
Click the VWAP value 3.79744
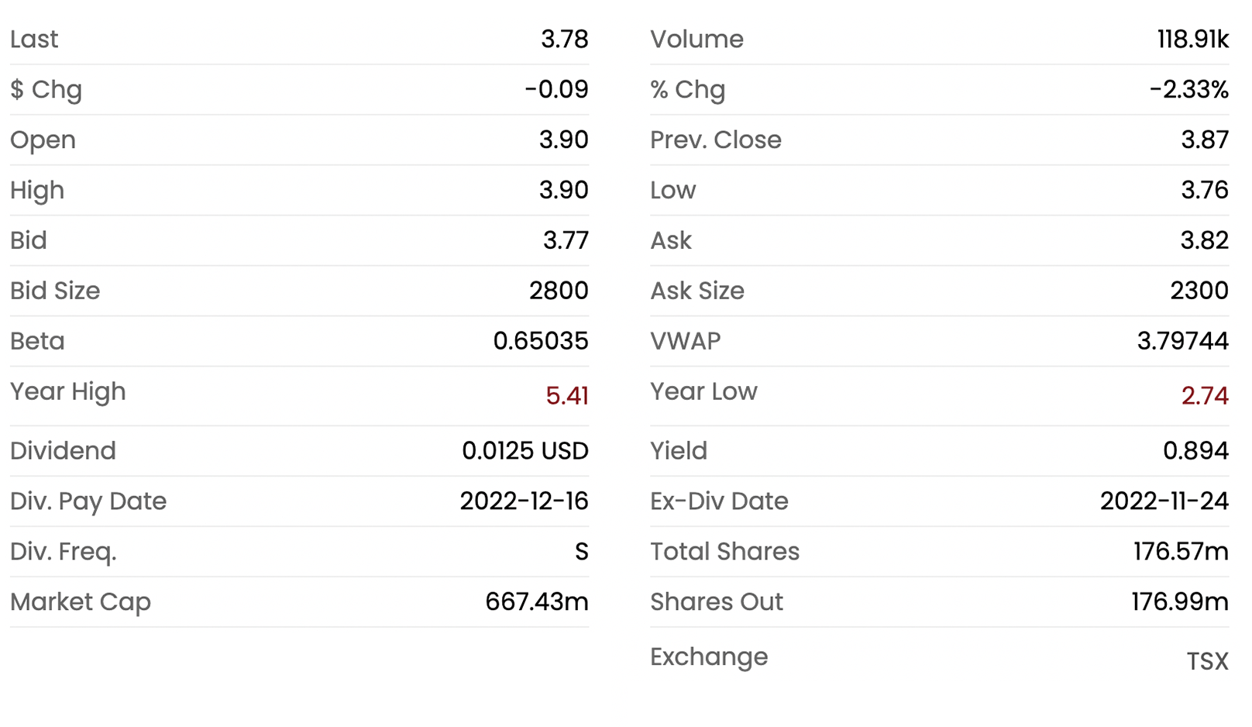[1182, 341]
